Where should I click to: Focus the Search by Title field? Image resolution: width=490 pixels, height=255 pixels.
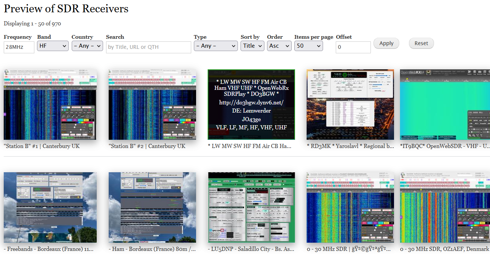(148, 47)
